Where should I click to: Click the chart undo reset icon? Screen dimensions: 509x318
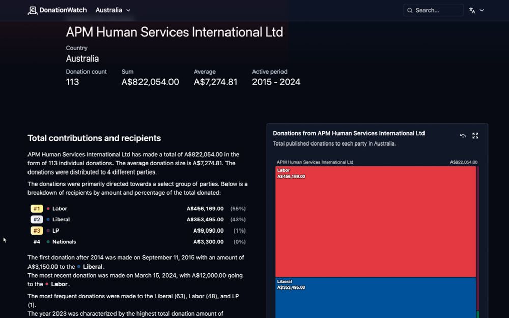463,136
